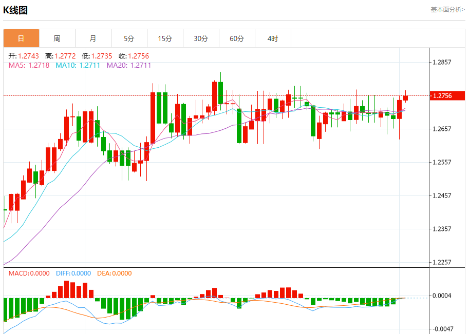Image resolution: width=469 pixels, height=334 pixels.
Task: Open the 4时 timeframe tab
Action: click(x=273, y=38)
